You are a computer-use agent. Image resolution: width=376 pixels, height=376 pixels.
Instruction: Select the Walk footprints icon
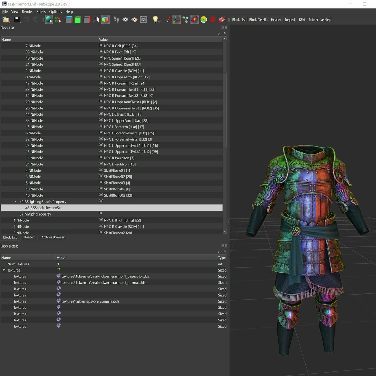116,19
